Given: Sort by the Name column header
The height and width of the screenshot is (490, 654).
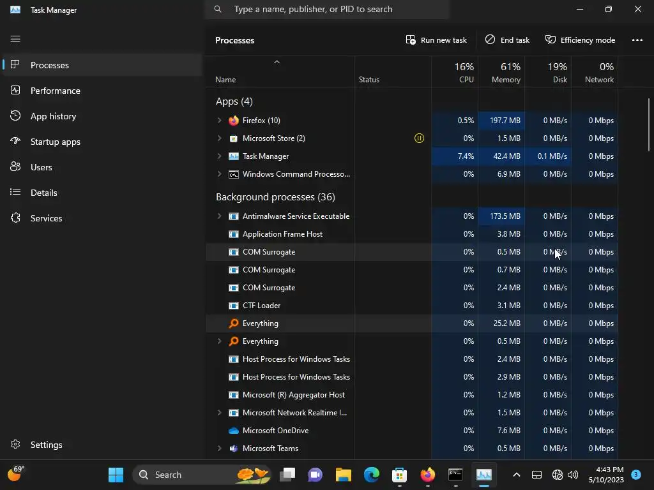Looking at the screenshot, I should point(280,73).
